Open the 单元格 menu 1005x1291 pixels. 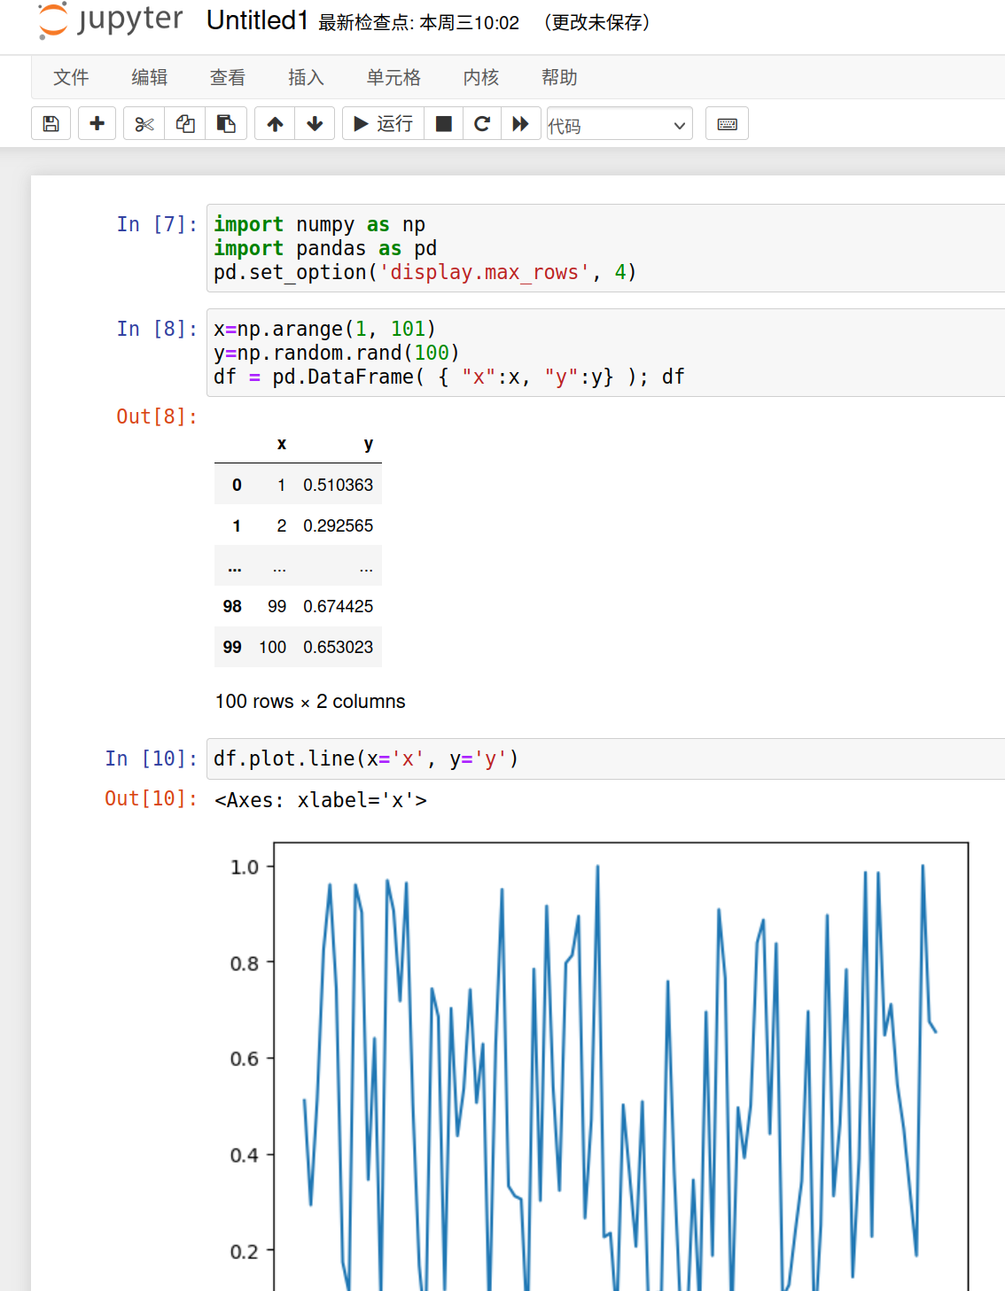click(x=393, y=77)
